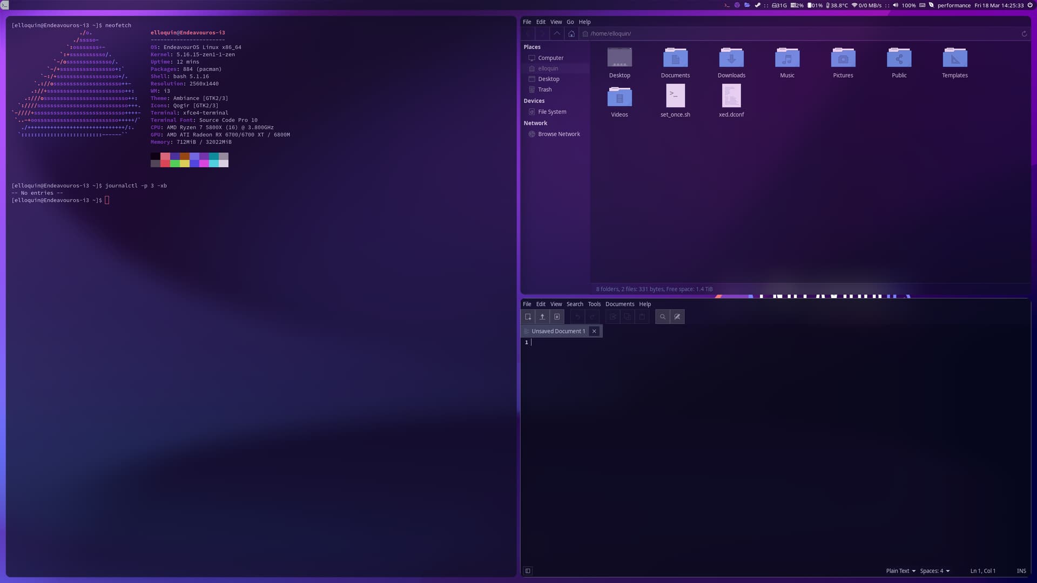Select Desktop in Places sidebar
The width and height of the screenshot is (1037, 583).
pyautogui.click(x=548, y=79)
